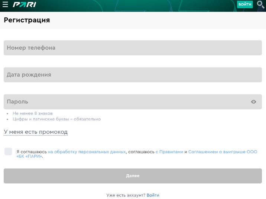
Task: Click hint Цифры и латинские буквы – обязательно
Action: pyautogui.click(x=57, y=119)
